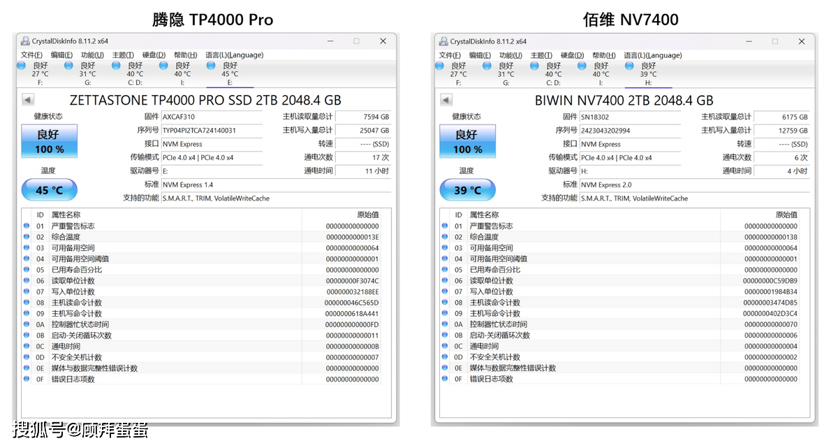Click power-on hours 4 小时
838x448 pixels.
coord(781,171)
